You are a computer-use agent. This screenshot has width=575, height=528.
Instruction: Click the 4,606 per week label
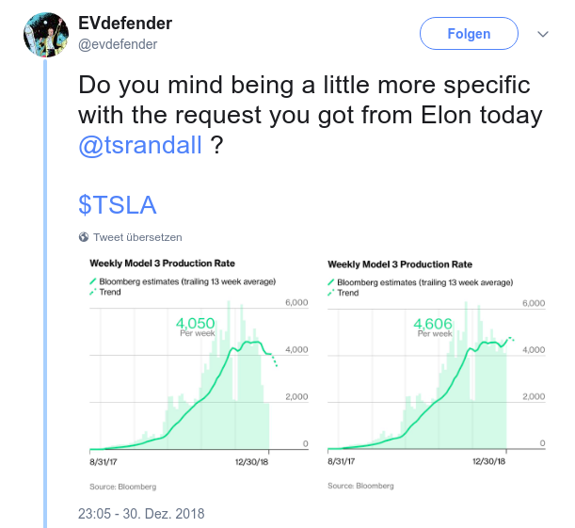pyautogui.click(x=434, y=326)
